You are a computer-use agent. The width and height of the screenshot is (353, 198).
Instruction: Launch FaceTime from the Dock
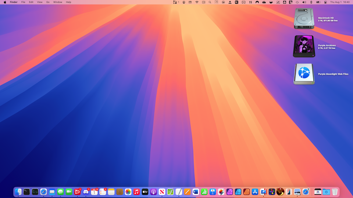pyautogui.click(x=69, y=192)
